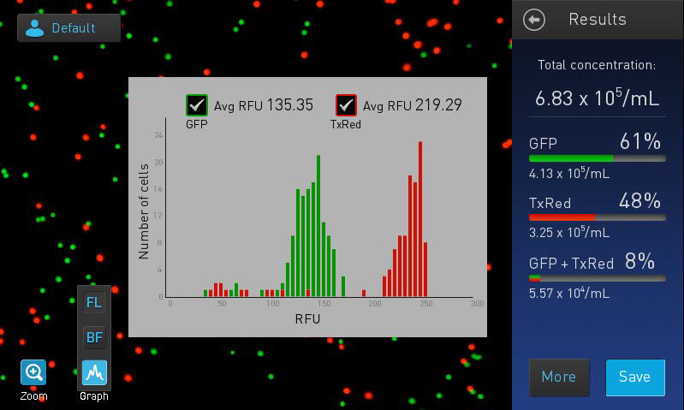This screenshot has height=410, width=684.
Task: Click the 8% GFP + TxRed percentage
Action: pos(639,261)
